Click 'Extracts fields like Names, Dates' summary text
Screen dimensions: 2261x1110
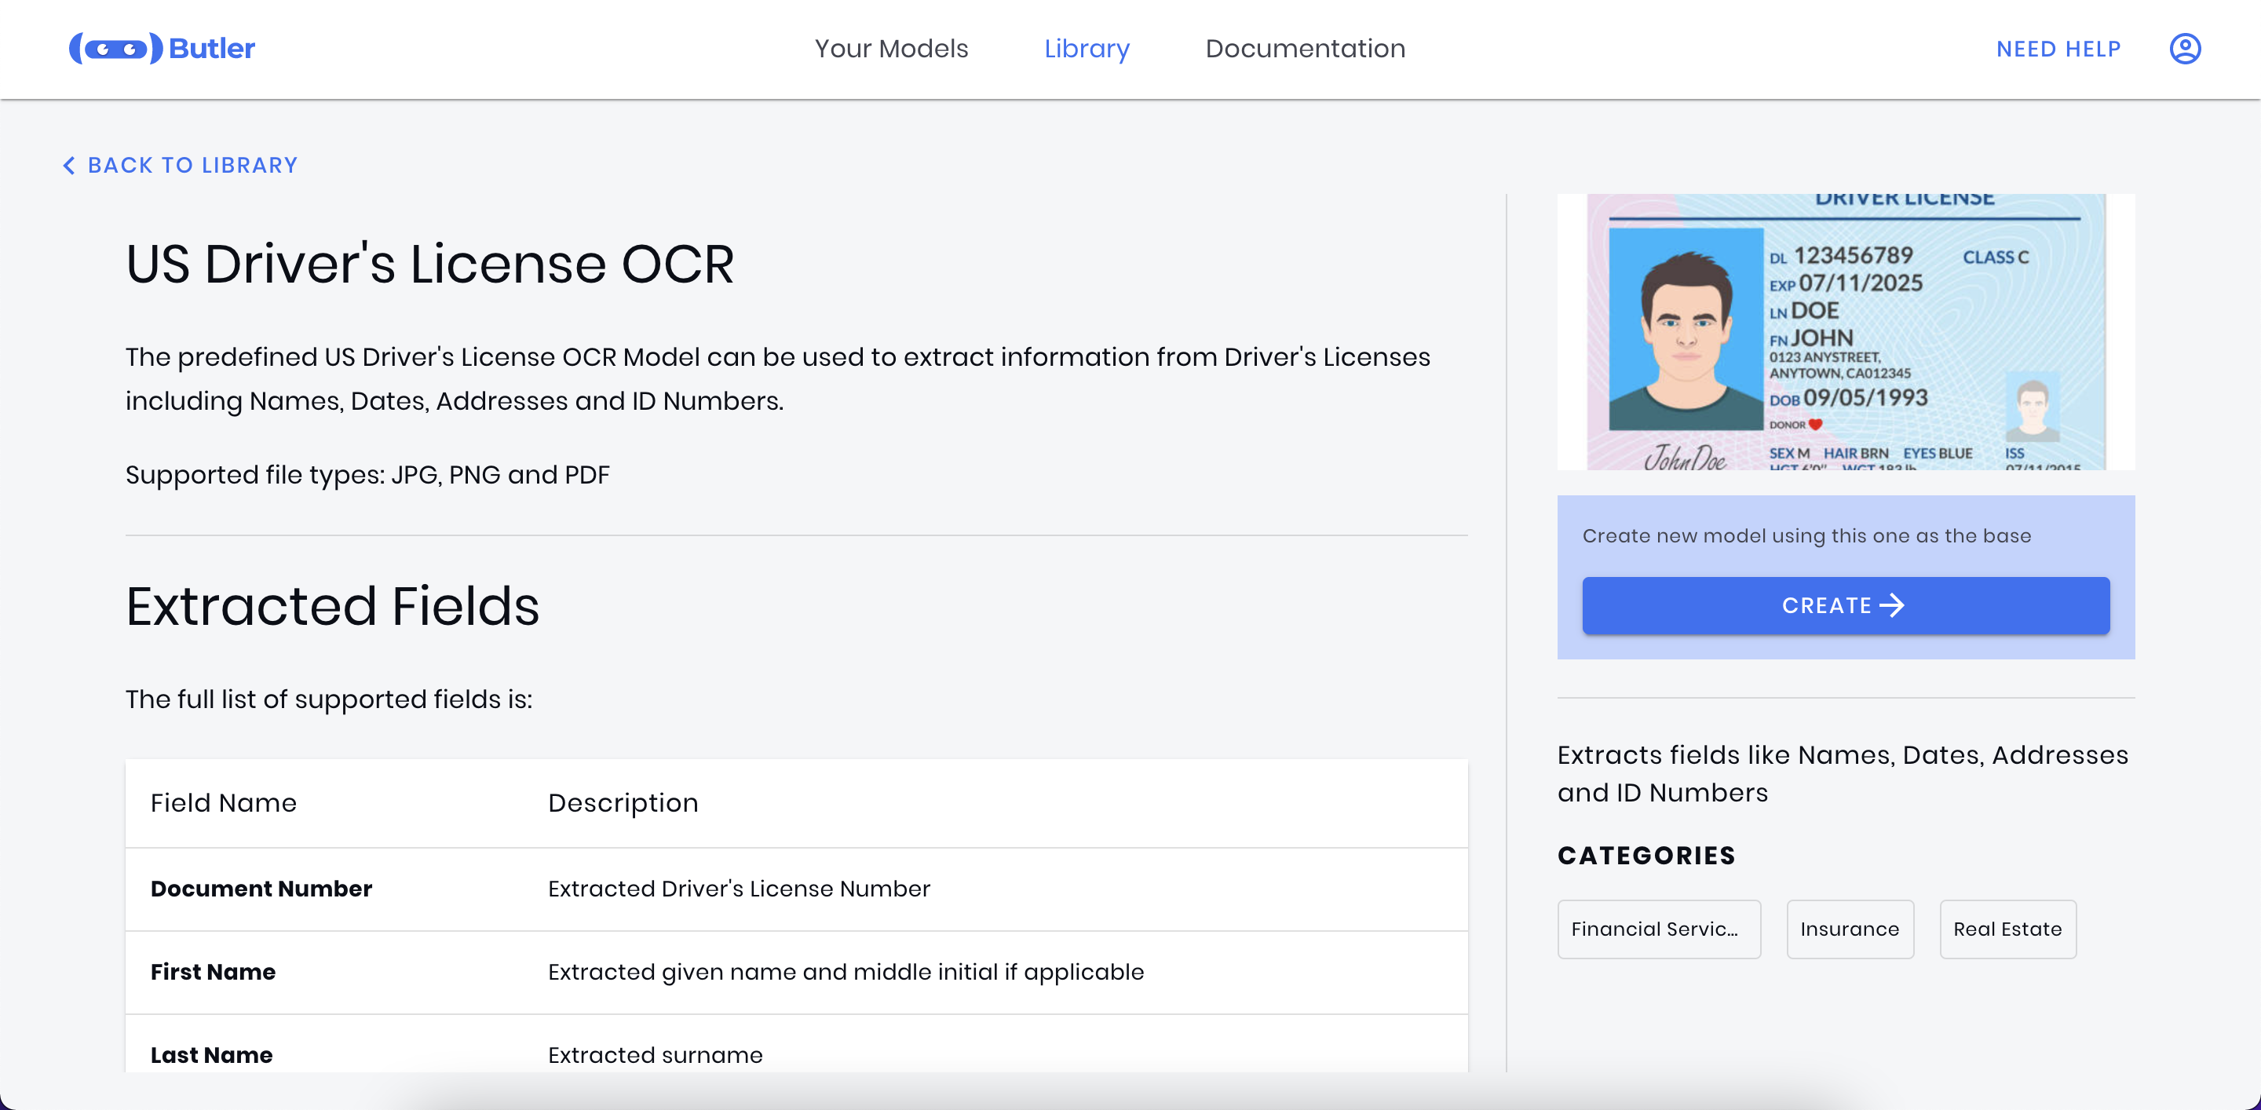(1843, 774)
